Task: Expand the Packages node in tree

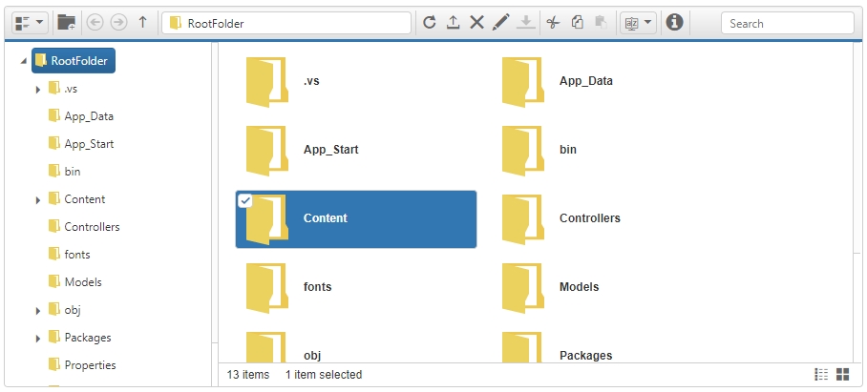Action: click(38, 338)
